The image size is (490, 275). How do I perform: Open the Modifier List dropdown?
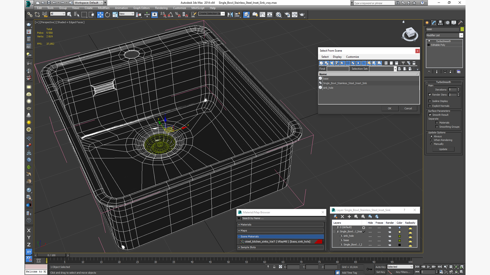coord(444,35)
